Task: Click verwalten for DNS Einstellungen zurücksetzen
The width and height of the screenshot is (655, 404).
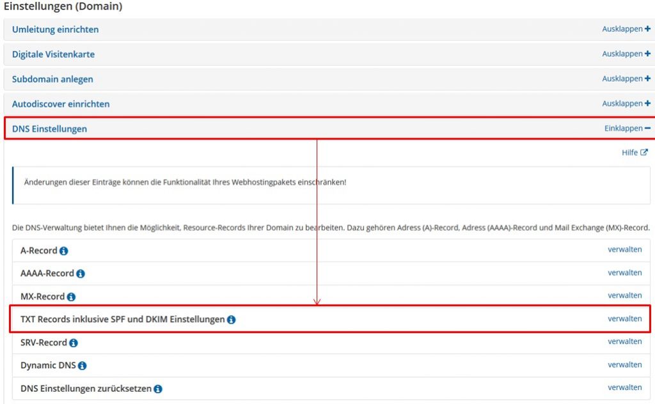Action: point(624,388)
